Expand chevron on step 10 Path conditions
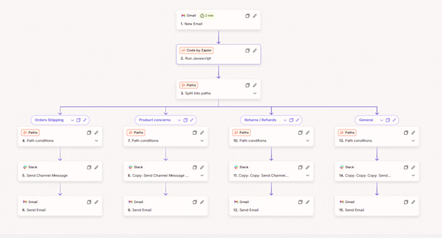This screenshot has width=442, height=238. pyautogui.click(x=308, y=141)
